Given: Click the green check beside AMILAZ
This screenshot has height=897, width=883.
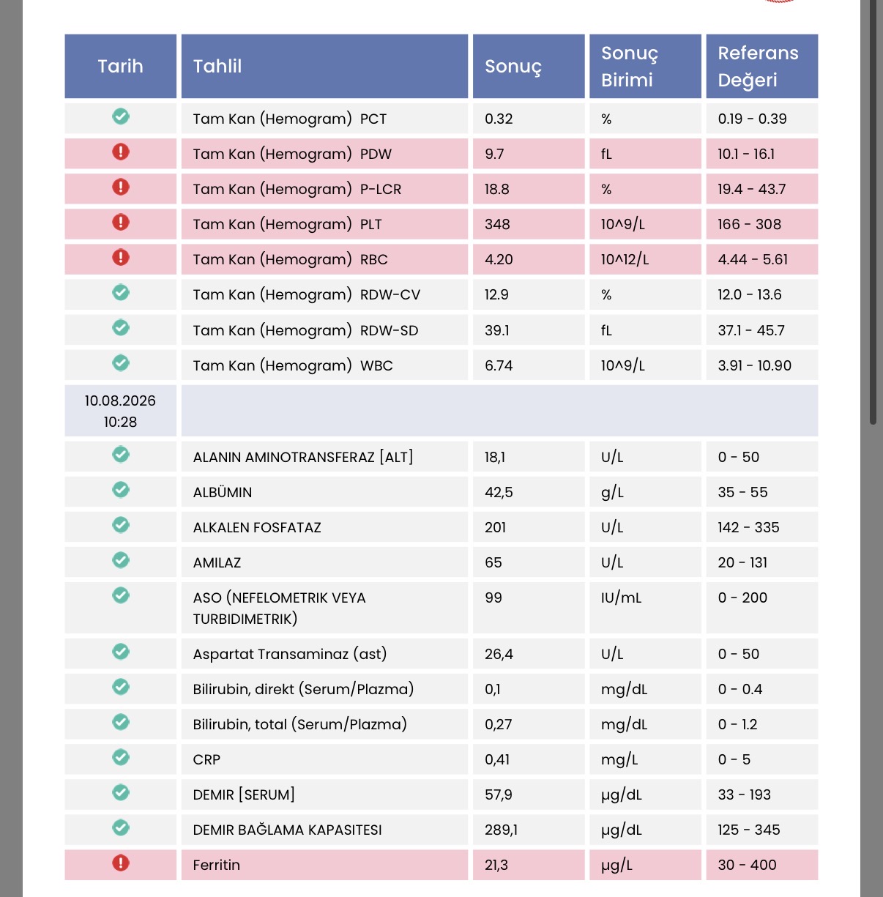Looking at the screenshot, I should (x=121, y=560).
